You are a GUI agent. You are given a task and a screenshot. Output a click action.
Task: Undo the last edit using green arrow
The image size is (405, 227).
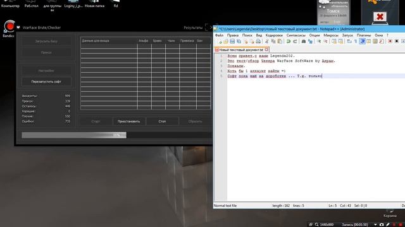[x=289, y=42]
